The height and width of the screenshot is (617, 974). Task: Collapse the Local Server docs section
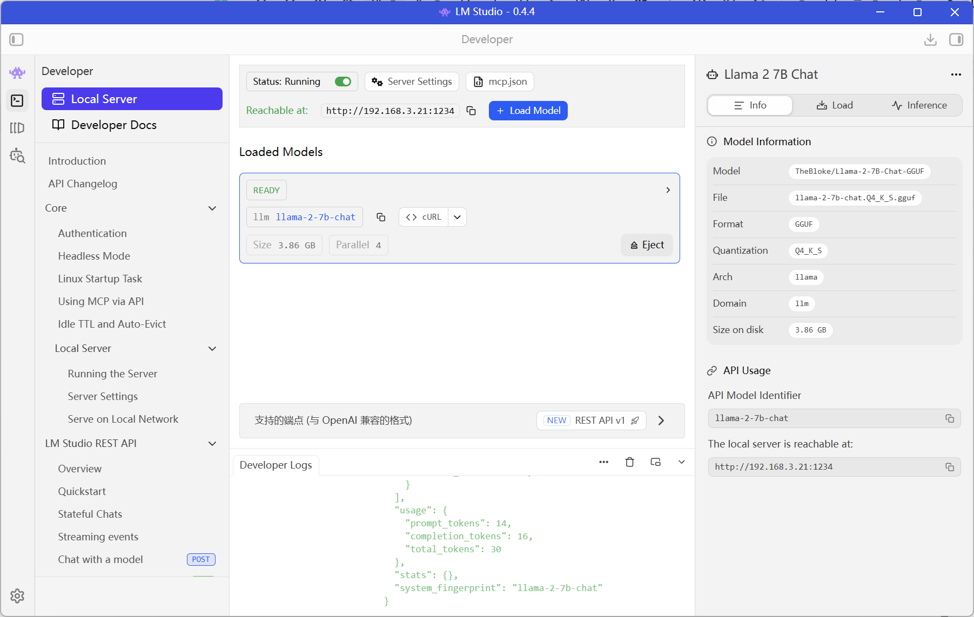(x=212, y=349)
